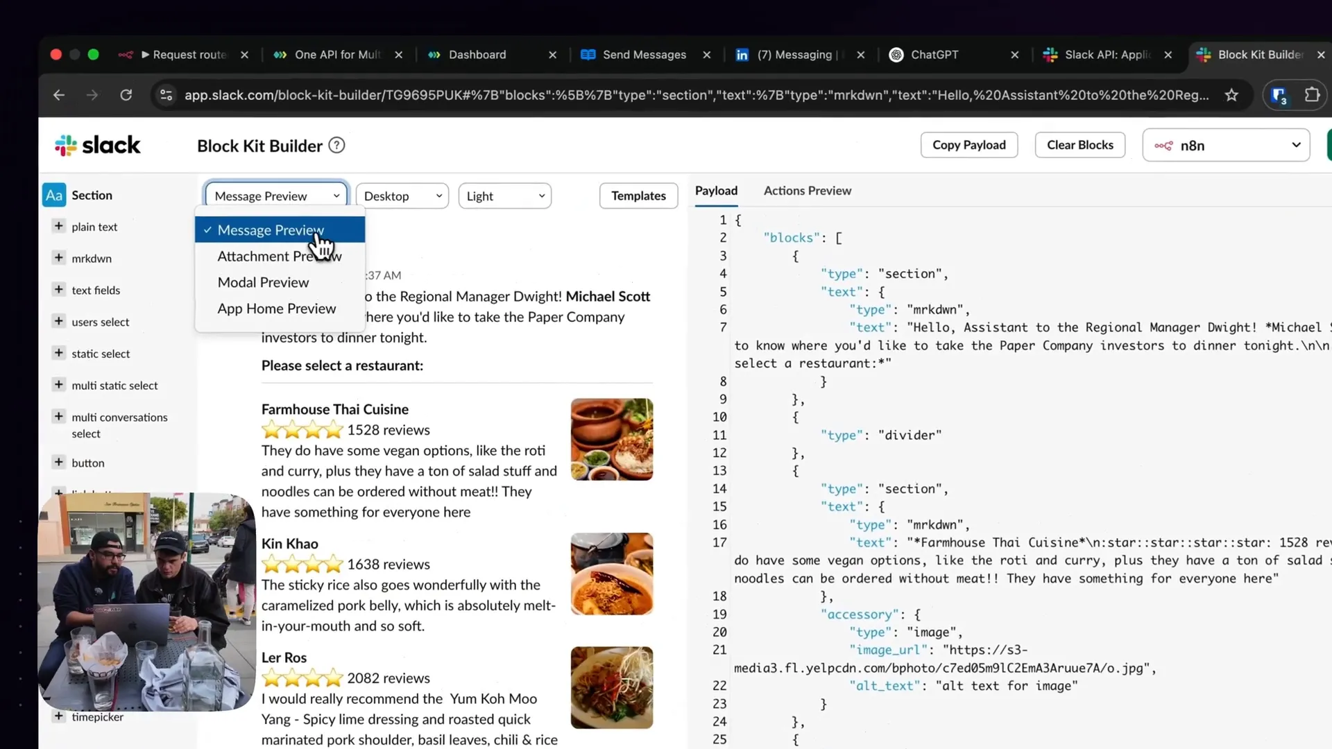
Task: Click the Clear Blocks button
Action: click(1080, 145)
